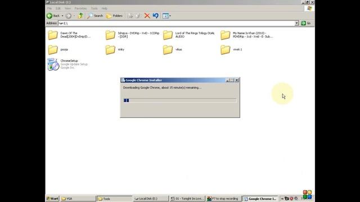Switch to Local Disk (E:) taskbar button
Screen dimensions: 360x202
pyautogui.click(x=151, y=199)
